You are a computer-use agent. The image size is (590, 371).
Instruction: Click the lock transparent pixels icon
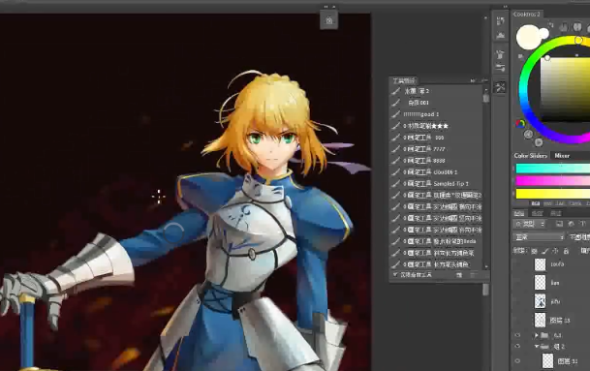535,251
